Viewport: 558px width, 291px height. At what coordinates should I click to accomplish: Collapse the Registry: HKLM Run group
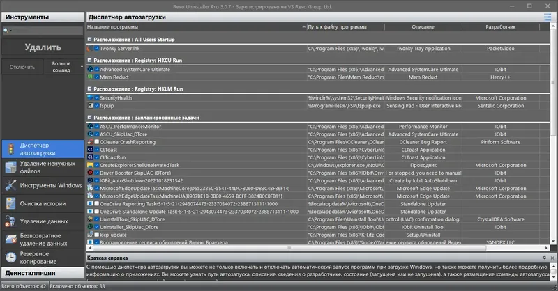[90, 89]
